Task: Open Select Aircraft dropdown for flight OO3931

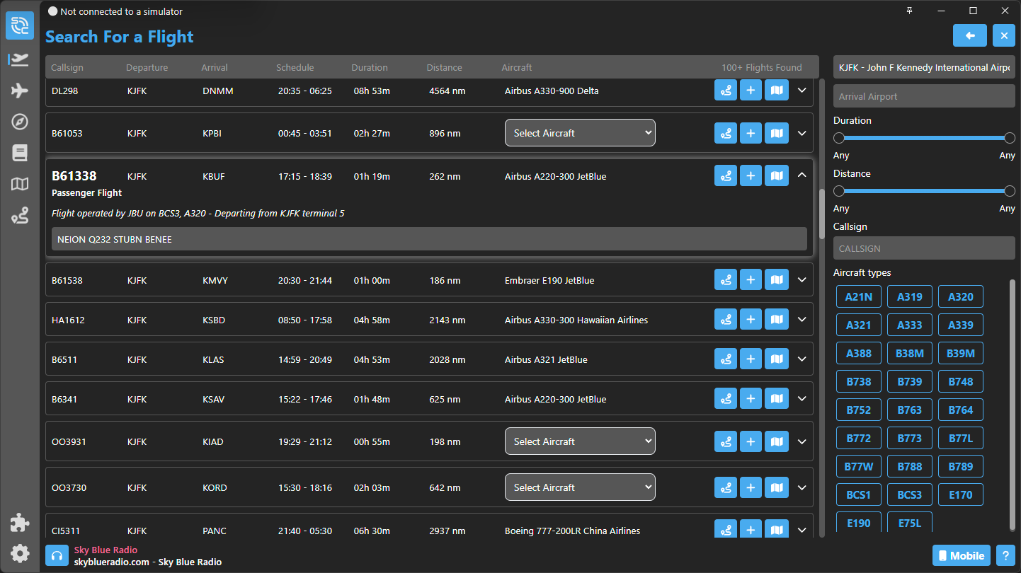Action: click(x=580, y=441)
